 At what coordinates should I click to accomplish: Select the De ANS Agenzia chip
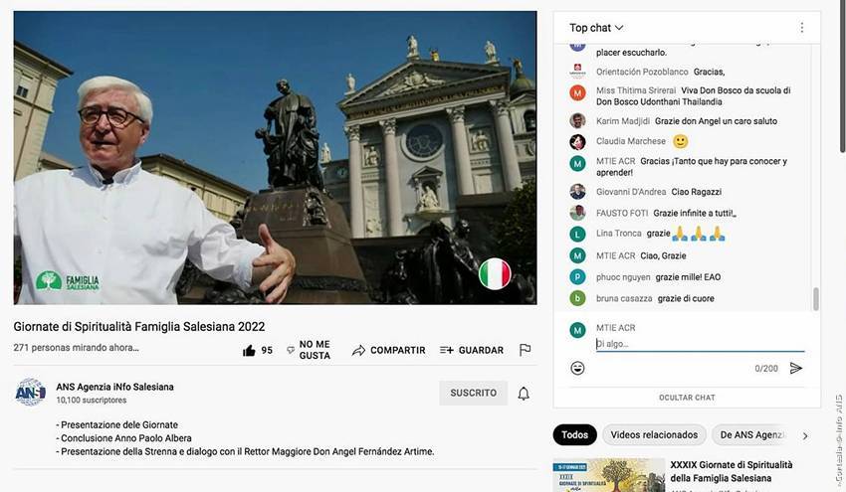(752, 435)
